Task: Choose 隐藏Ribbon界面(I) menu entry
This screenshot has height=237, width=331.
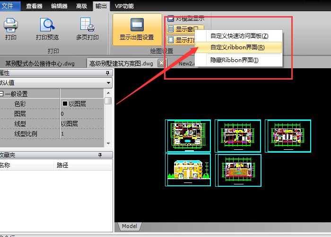Action: [x=239, y=60]
